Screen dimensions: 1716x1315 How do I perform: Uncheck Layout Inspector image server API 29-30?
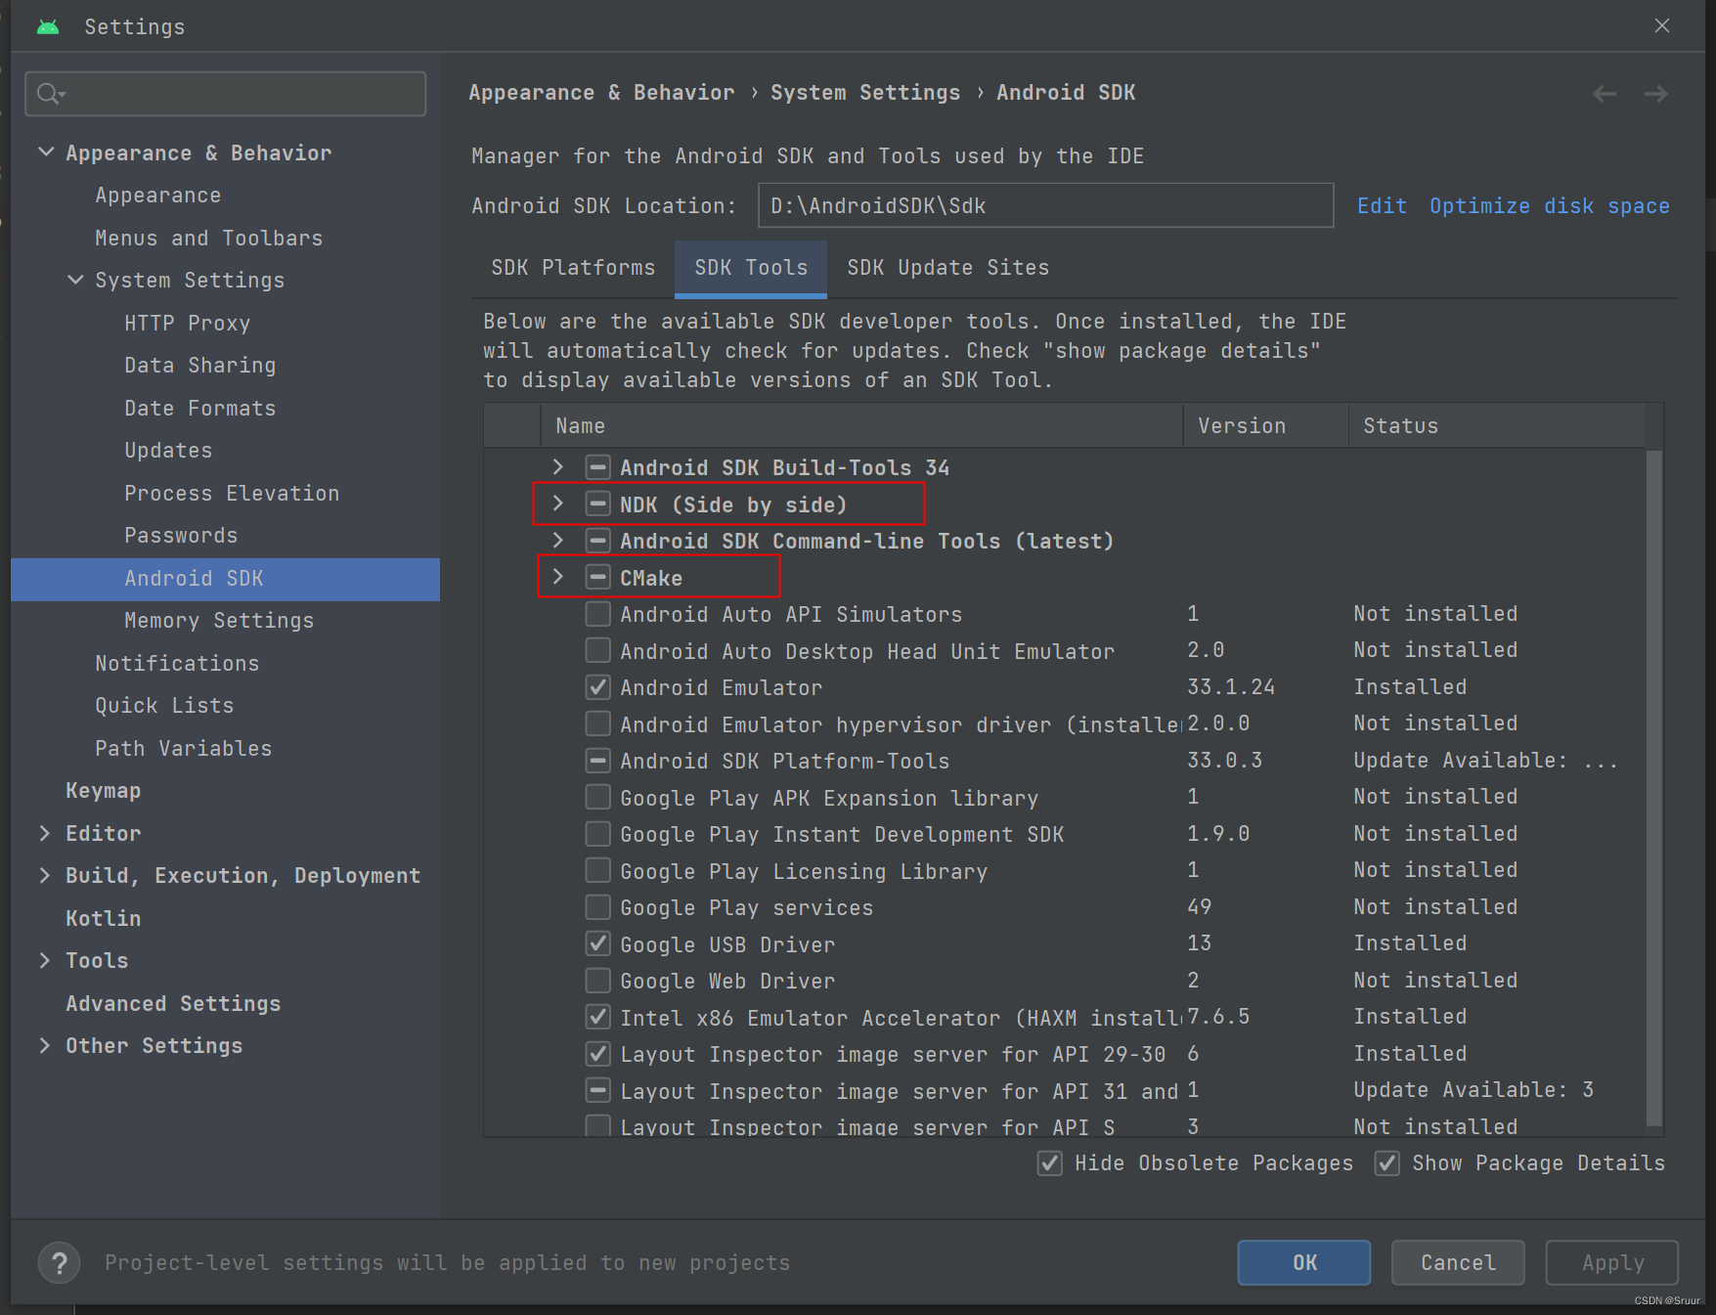597,1054
